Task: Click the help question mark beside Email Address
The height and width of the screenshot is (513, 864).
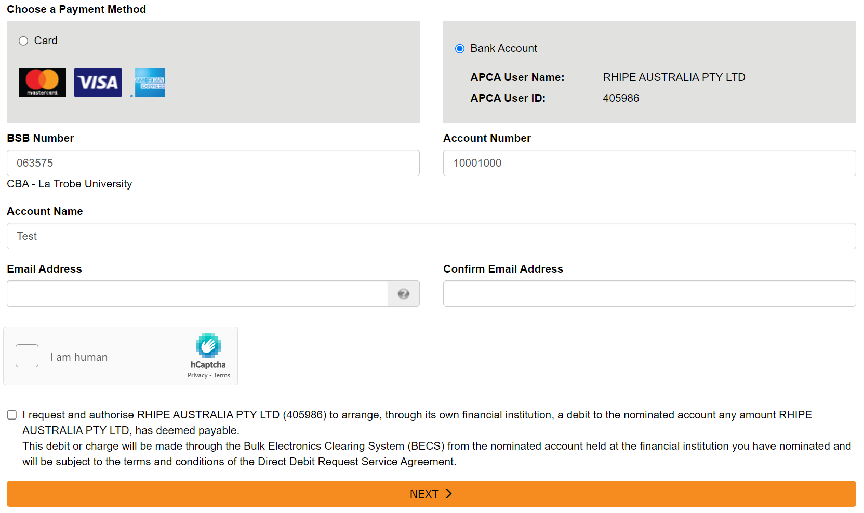Action: [403, 294]
